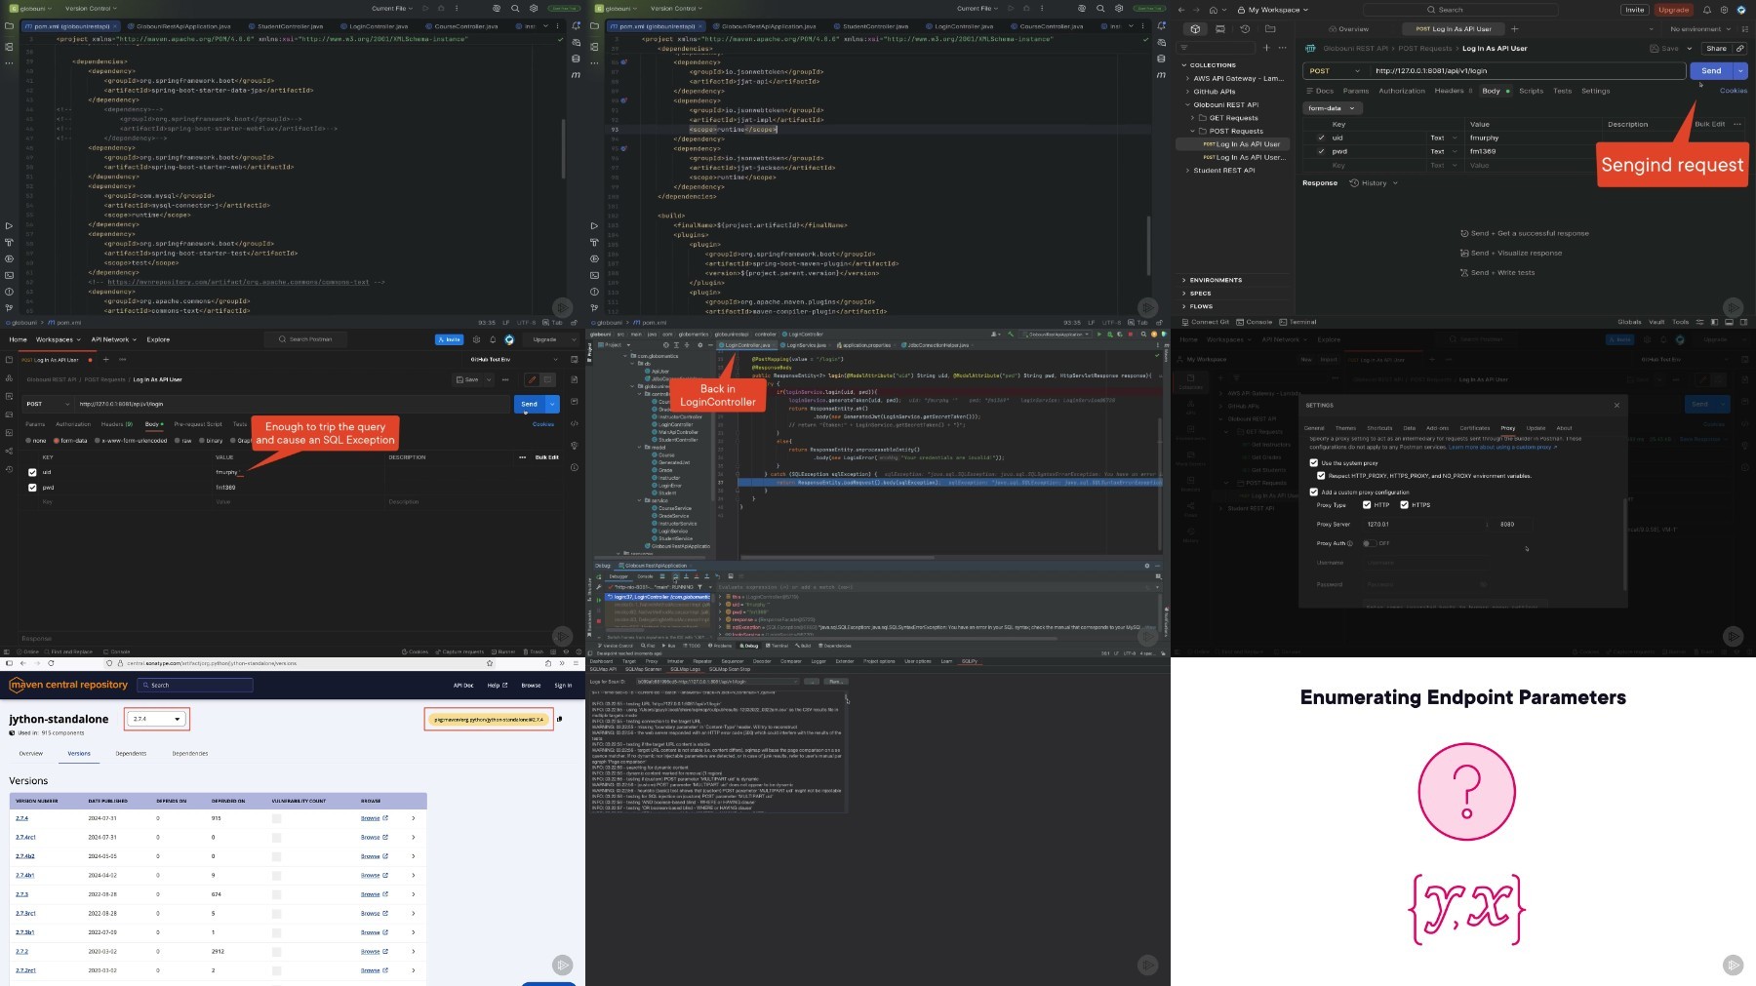This screenshot has width=1756, height=986.
Task: Open the form-data body type dropdown
Action: (x=1331, y=108)
